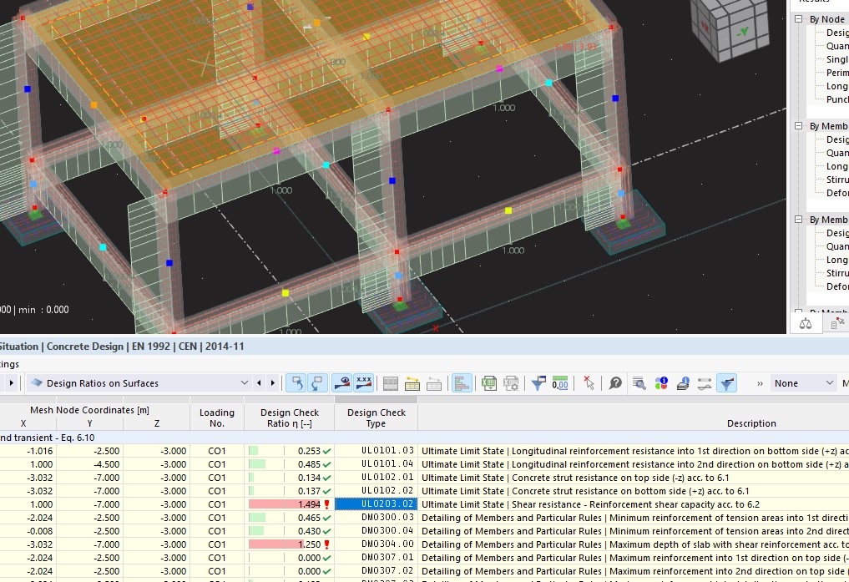Open the Design Ratios on Surfaces dropdown
Image resolution: width=849 pixels, height=582 pixels.
click(x=139, y=383)
